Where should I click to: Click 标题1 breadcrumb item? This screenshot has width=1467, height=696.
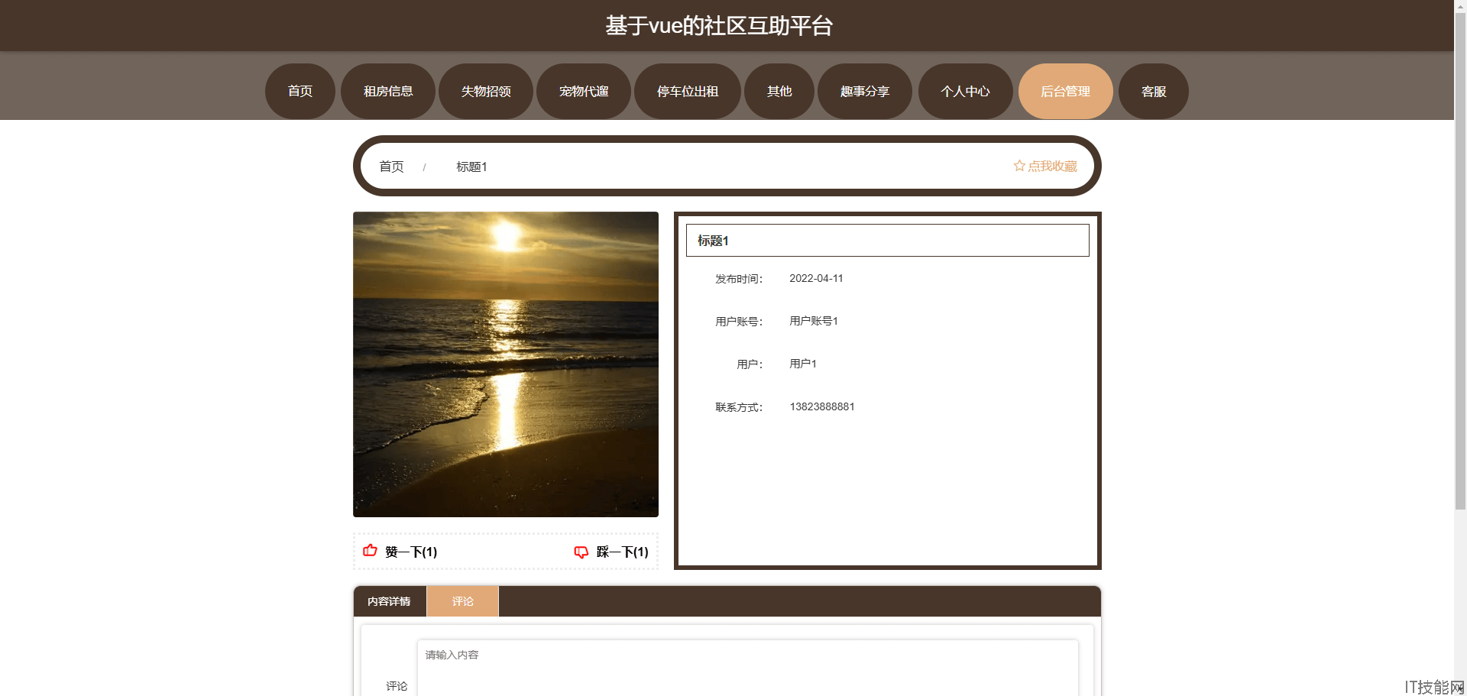point(471,167)
